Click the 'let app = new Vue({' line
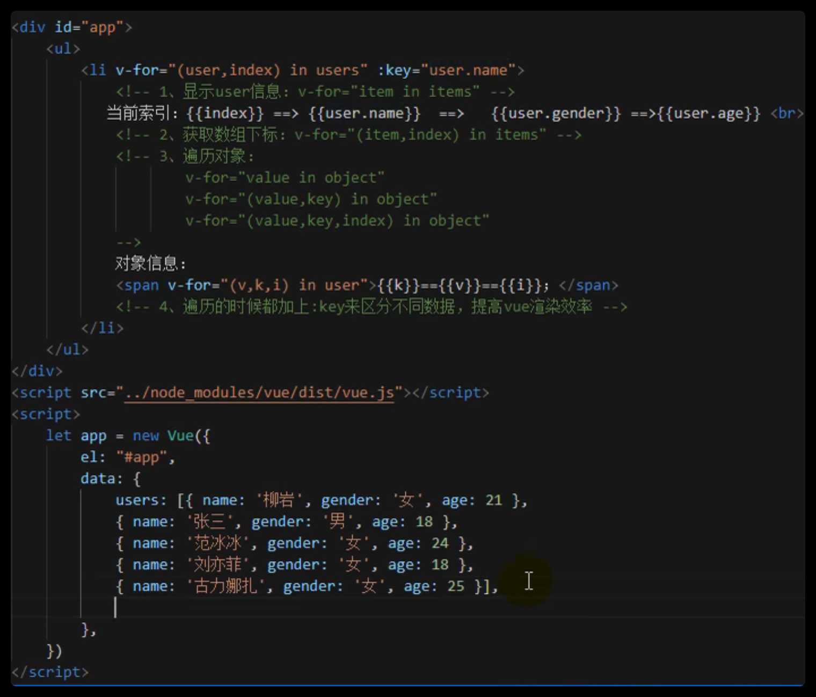816x697 pixels. [128, 435]
